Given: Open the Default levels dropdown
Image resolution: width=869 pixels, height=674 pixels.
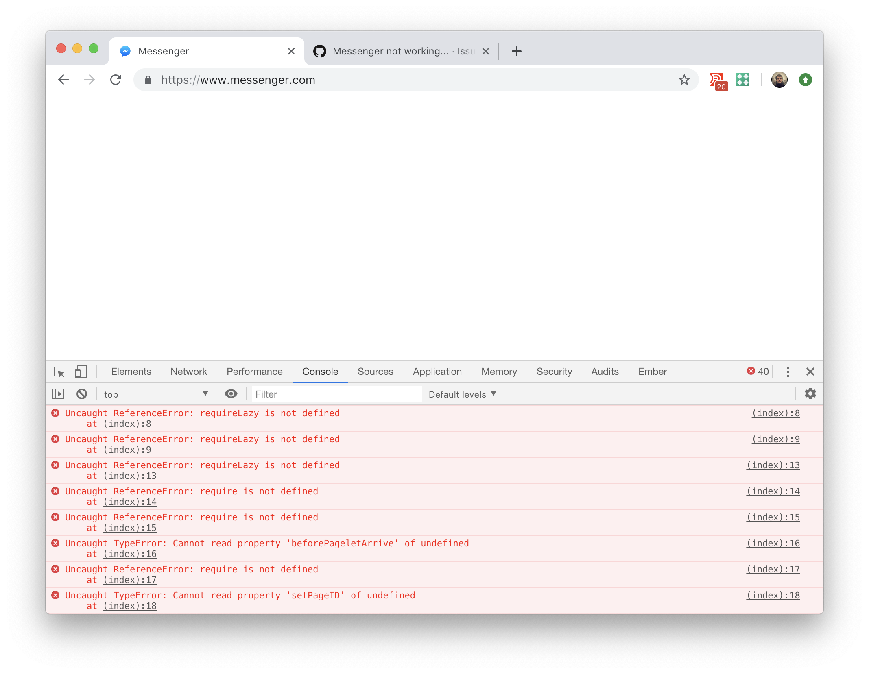Looking at the screenshot, I should pyautogui.click(x=463, y=394).
